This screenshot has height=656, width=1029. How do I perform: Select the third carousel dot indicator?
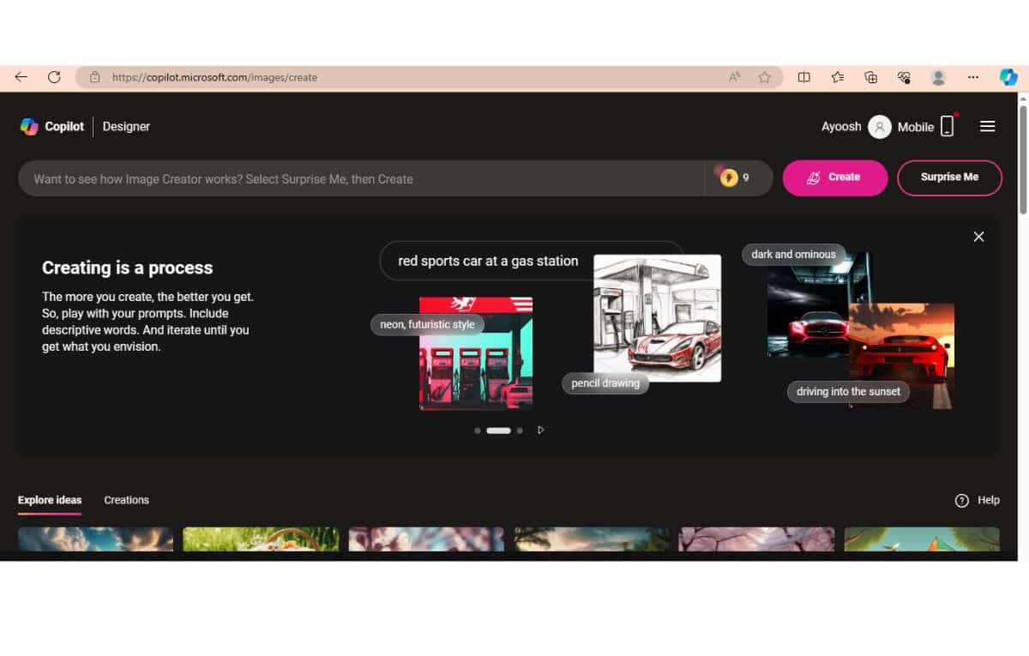520,430
